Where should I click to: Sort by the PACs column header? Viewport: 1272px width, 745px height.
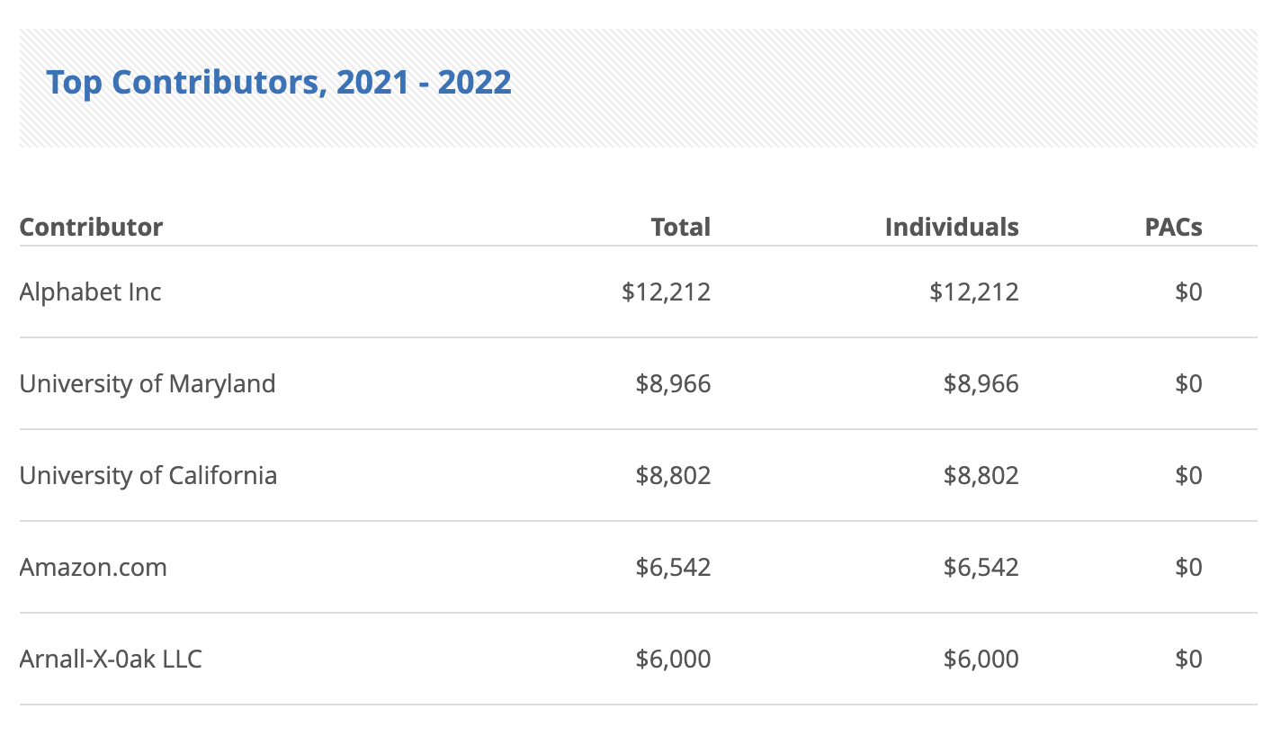pos(1173,227)
